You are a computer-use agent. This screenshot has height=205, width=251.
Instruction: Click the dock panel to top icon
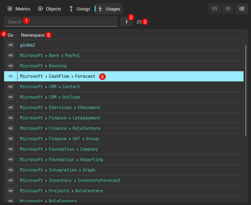pyautogui.click(x=214, y=9)
